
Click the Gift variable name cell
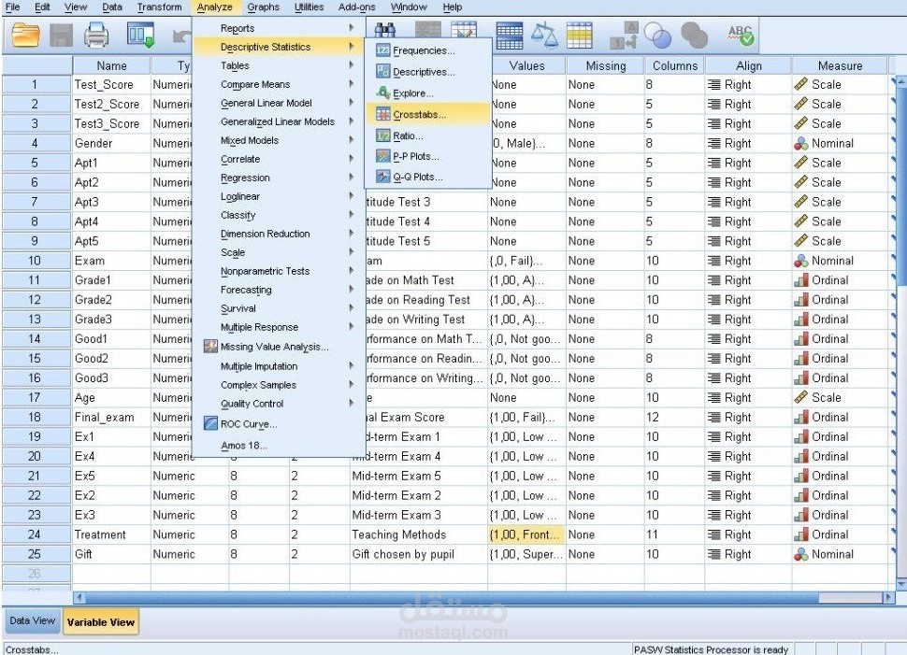pos(111,554)
